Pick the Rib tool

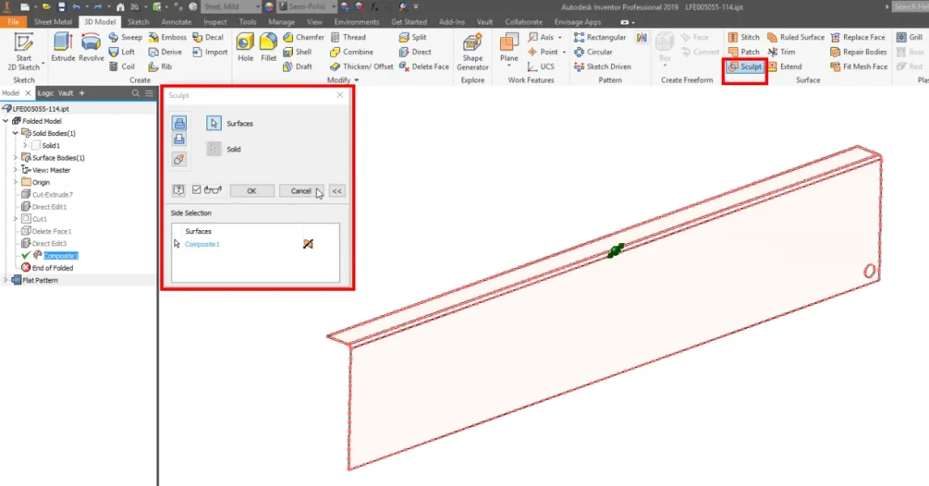160,66
